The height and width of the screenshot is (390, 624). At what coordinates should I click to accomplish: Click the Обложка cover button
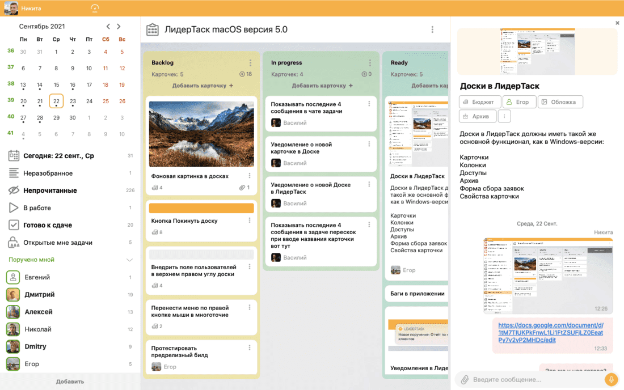click(x=560, y=102)
